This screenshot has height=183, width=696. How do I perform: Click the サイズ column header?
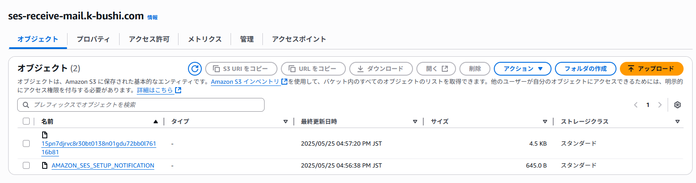point(440,122)
